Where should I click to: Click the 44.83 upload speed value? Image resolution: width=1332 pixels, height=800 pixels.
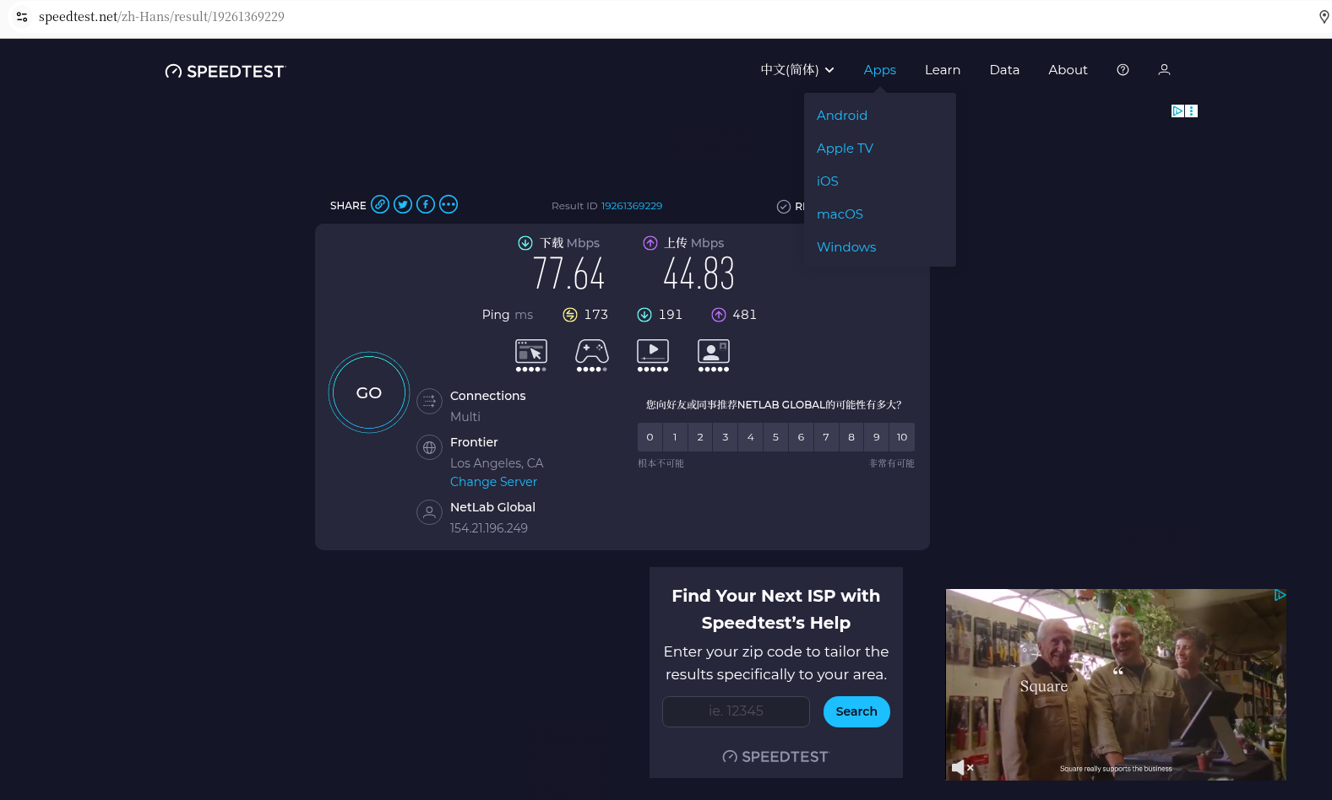699,274
